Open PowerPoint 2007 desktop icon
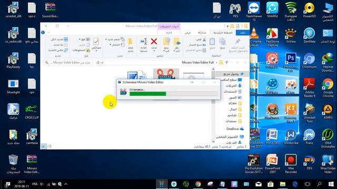Viewport: 337px width, 189px height. click(x=272, y=164)
